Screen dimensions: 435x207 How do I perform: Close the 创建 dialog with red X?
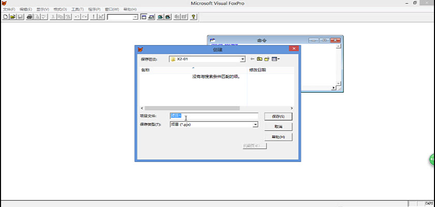tap(294, 49)
